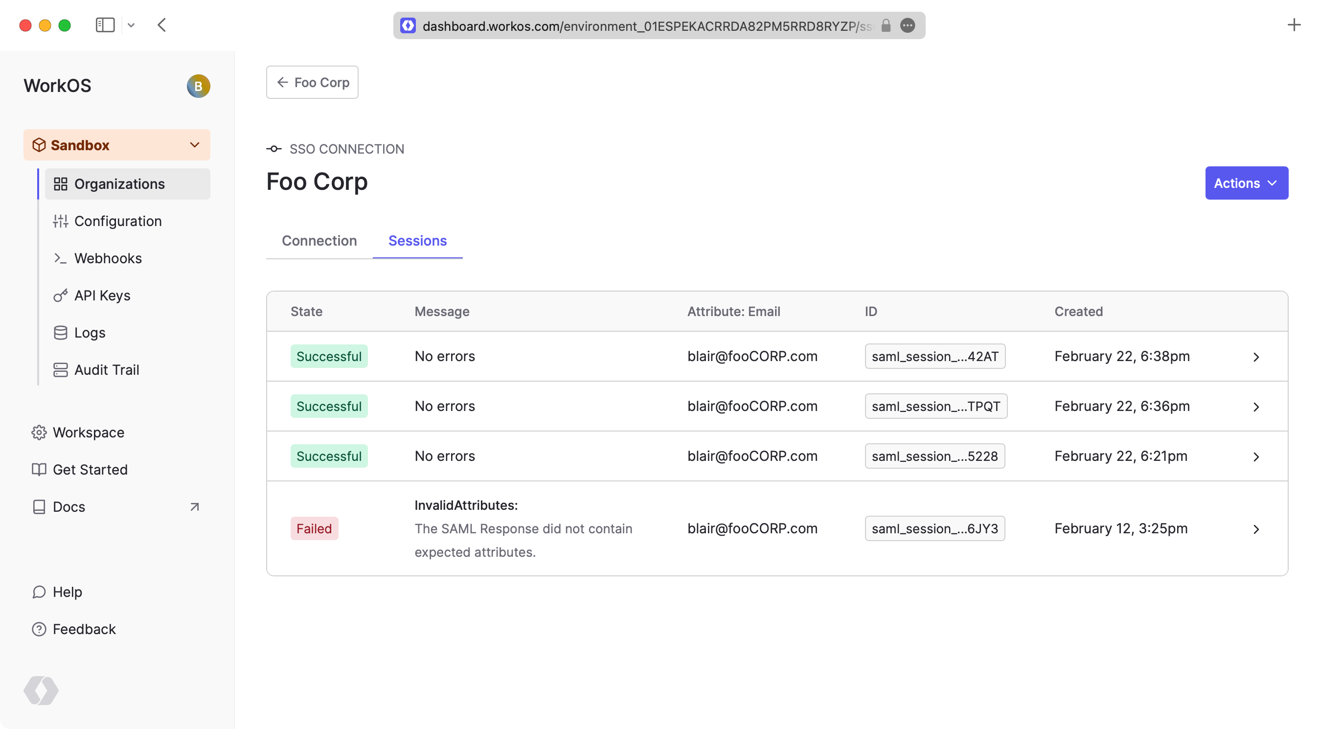Open Docs external link arrow icon
This screenshot has height=729, width=1320.
pyautogui.click(x=194, y=507)
